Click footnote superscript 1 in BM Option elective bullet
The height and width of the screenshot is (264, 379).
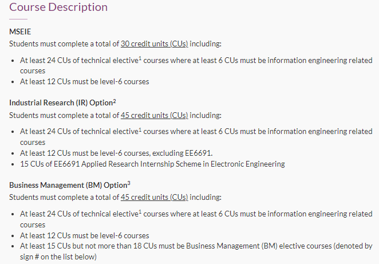coord(140,211)
